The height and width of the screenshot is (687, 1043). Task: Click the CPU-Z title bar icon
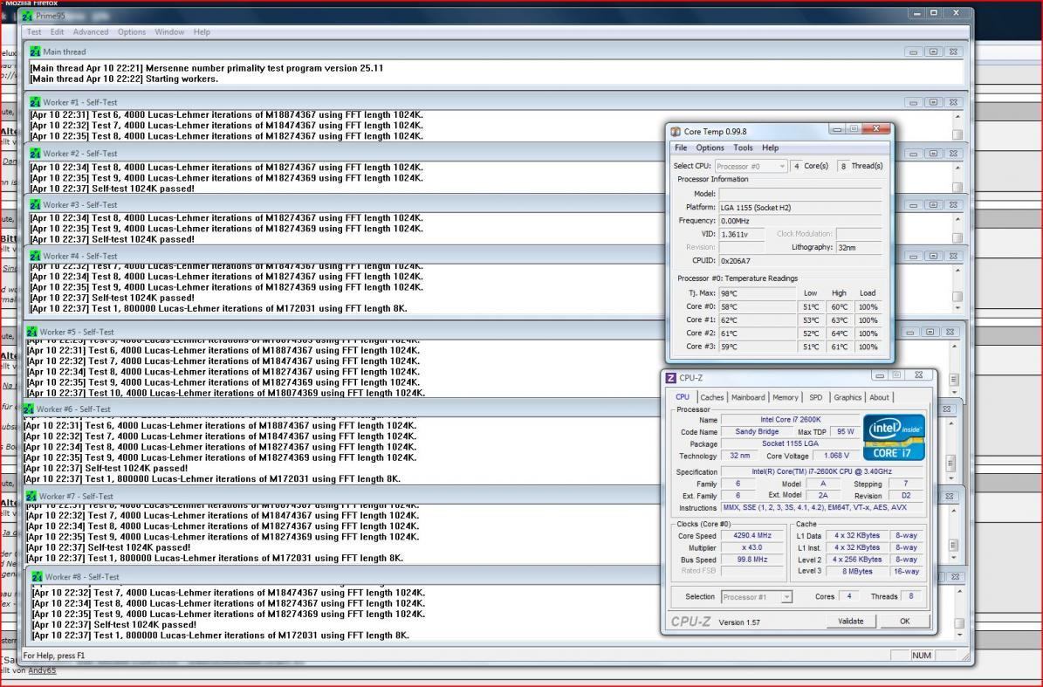coord(671,378)
